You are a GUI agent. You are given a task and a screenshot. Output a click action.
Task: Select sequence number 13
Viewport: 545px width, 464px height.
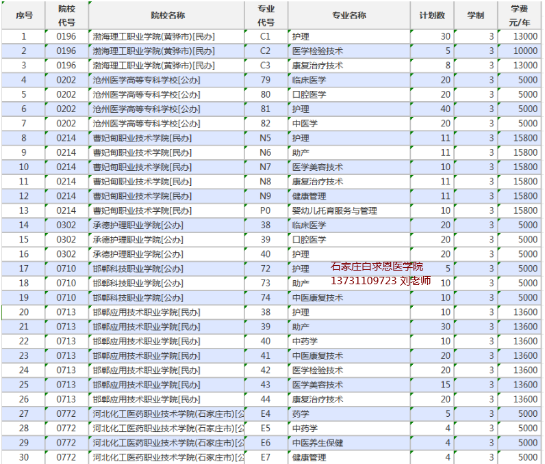coord(24,210)
